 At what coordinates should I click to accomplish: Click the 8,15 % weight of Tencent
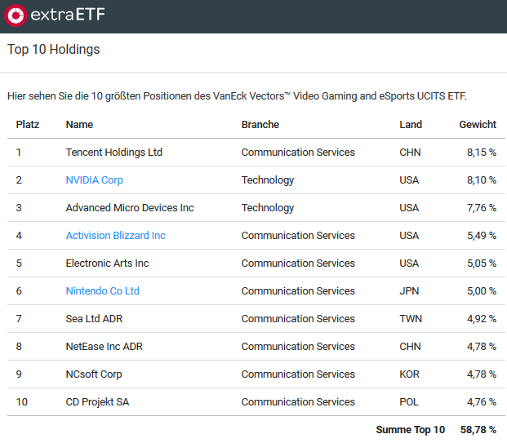click(x=482, y=153)
